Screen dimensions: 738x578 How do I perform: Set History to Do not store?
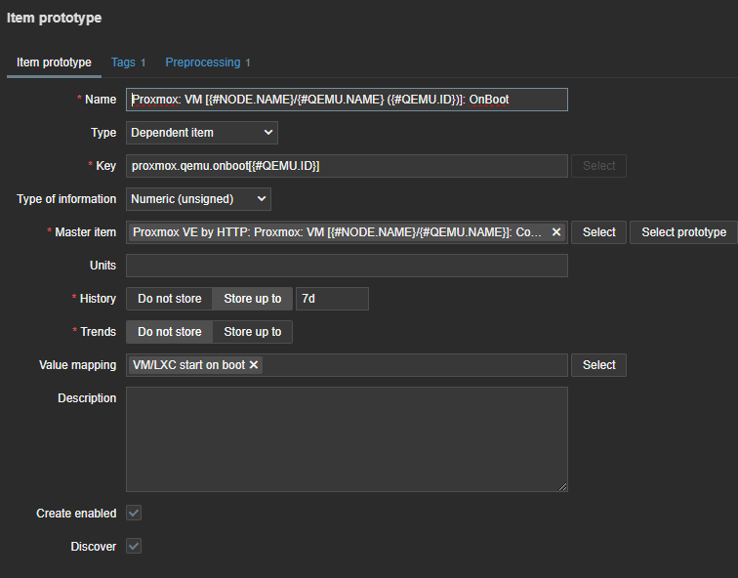pyautogui.click(x=169, y=299)
